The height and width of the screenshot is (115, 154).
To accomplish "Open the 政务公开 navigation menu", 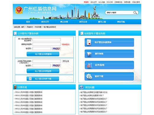I will tap(45, 22).
